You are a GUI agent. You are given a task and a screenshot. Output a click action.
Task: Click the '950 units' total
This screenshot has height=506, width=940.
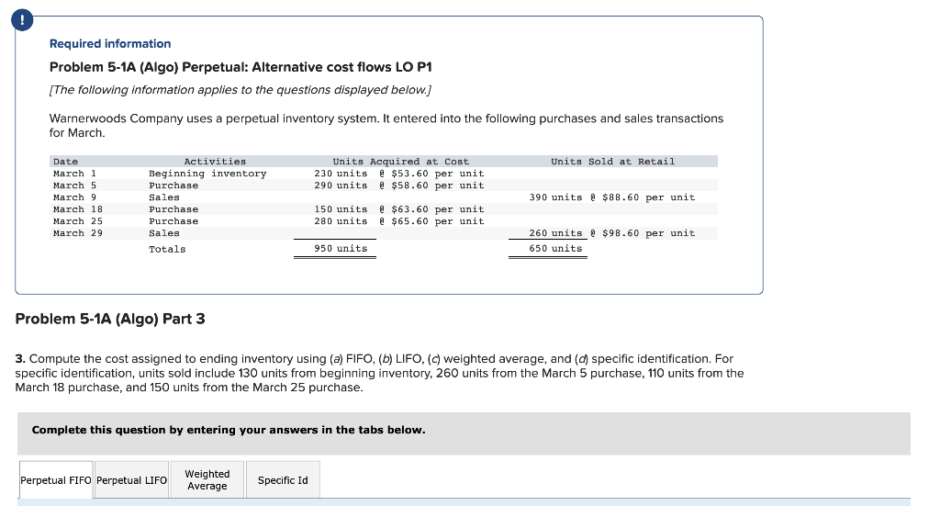pyautogui.click(x=341, y=248)
